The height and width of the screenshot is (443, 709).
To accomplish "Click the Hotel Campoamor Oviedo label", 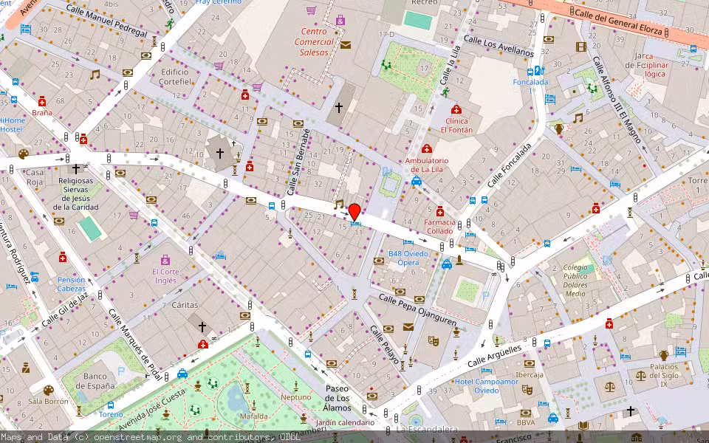I will click(487, 385).
